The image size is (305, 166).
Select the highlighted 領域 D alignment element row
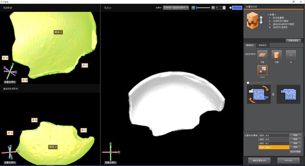pyautogui.click(x=274, y=147)
